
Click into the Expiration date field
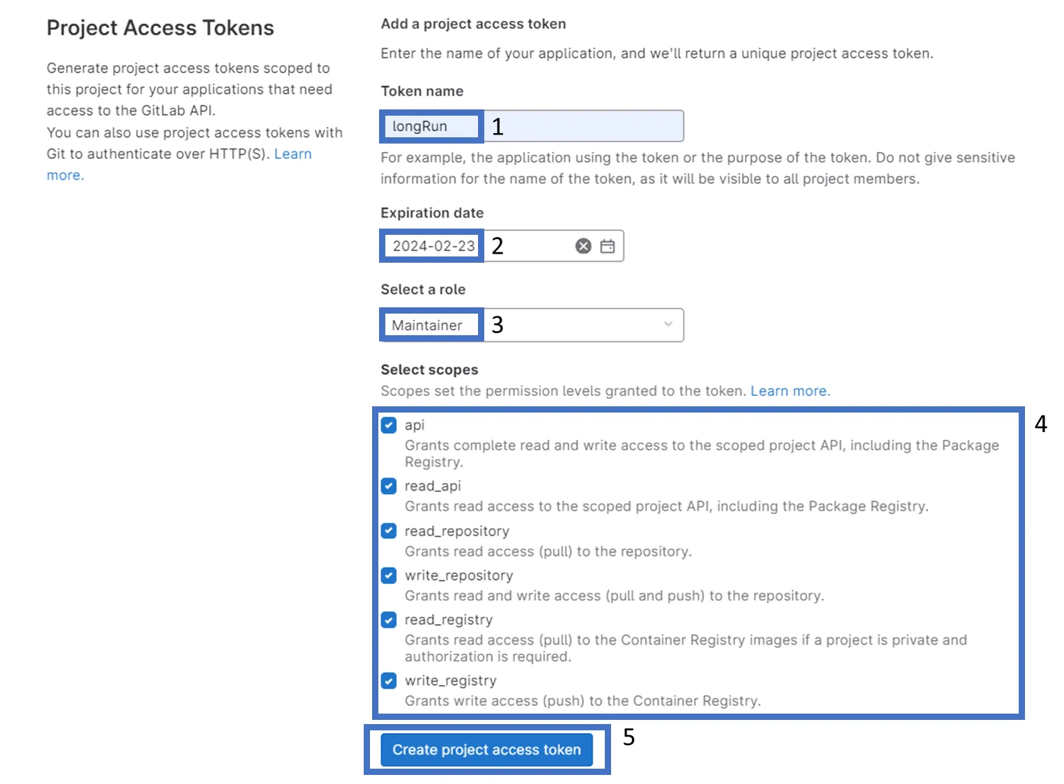tap(502, 246)
